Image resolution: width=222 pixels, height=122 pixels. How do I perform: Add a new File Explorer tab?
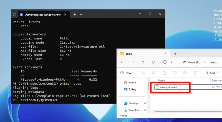175,54
